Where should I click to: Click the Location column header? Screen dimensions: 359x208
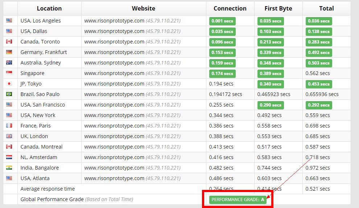pos(49,8)
